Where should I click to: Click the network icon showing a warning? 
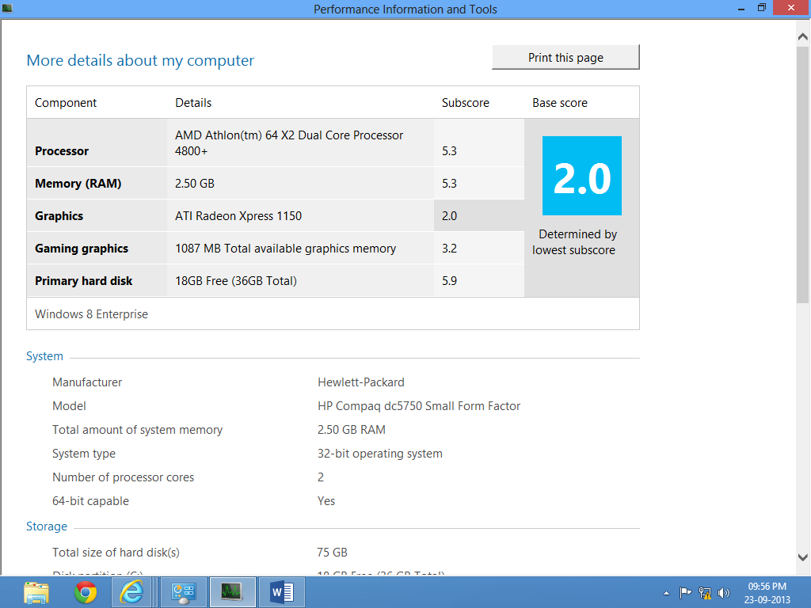705,592
